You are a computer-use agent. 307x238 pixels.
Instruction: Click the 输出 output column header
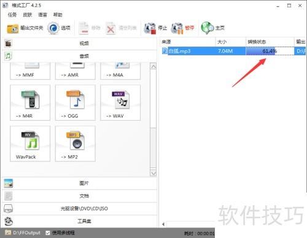coord(300,42)
